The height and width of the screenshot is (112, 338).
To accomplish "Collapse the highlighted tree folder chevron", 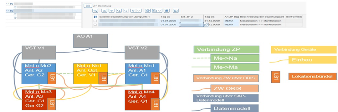I will pos(7,11).
